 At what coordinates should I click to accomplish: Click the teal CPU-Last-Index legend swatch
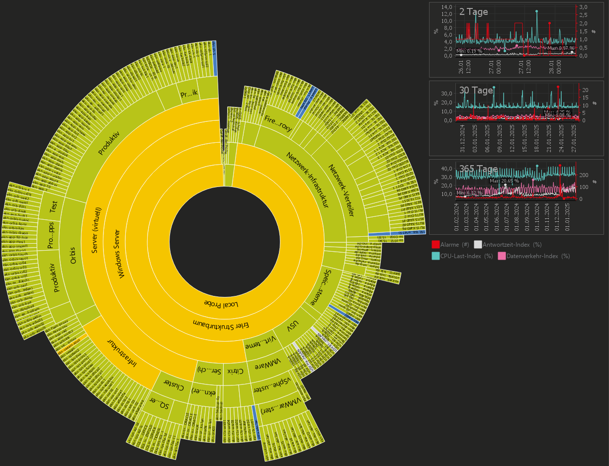(x=435, y=256)
